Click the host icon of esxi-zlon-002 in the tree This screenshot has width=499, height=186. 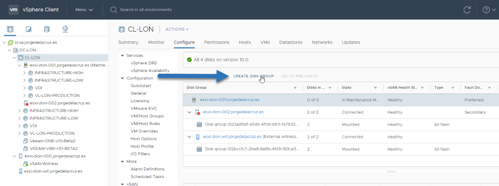point(26,103)
